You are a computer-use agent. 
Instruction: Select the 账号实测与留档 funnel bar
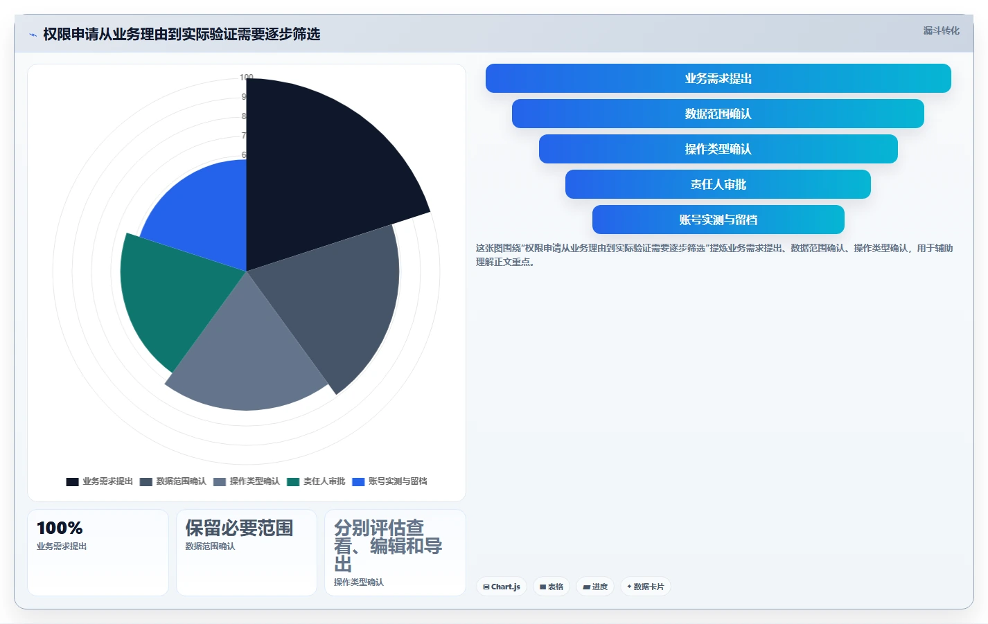pyautogui.click(x=718, y=220)
